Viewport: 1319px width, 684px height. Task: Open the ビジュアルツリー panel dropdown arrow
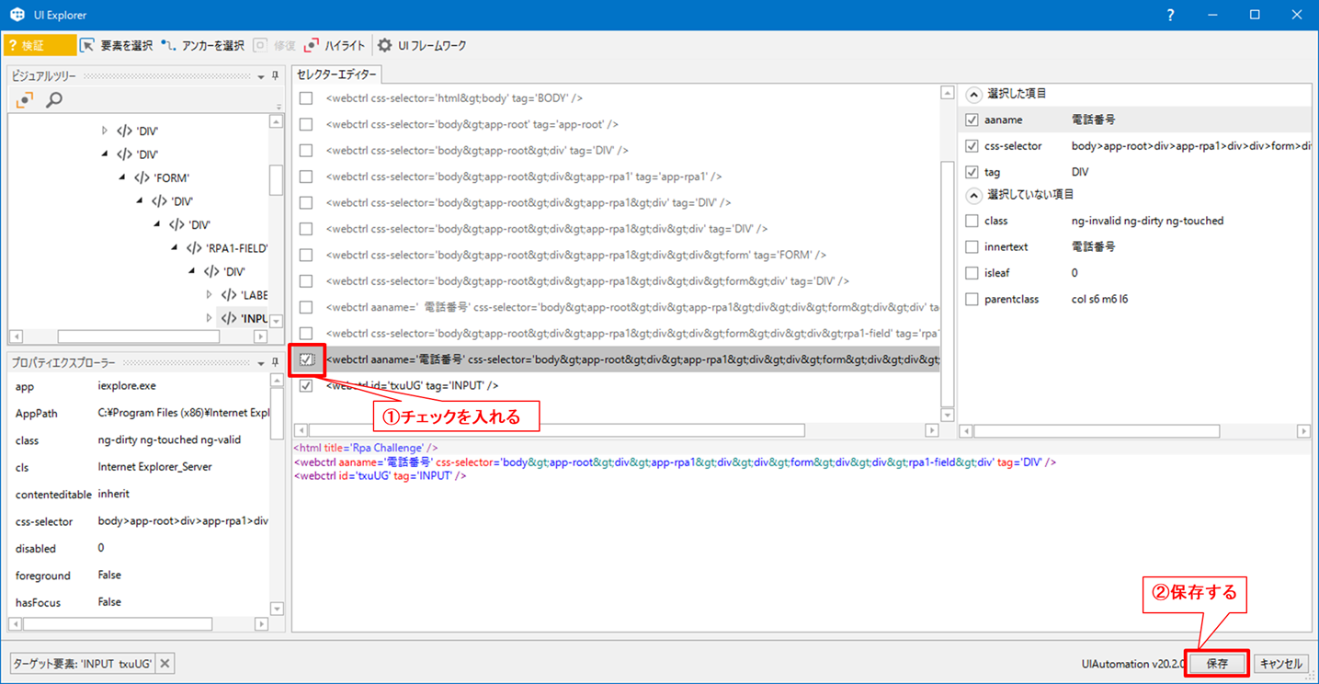[261, 76]
